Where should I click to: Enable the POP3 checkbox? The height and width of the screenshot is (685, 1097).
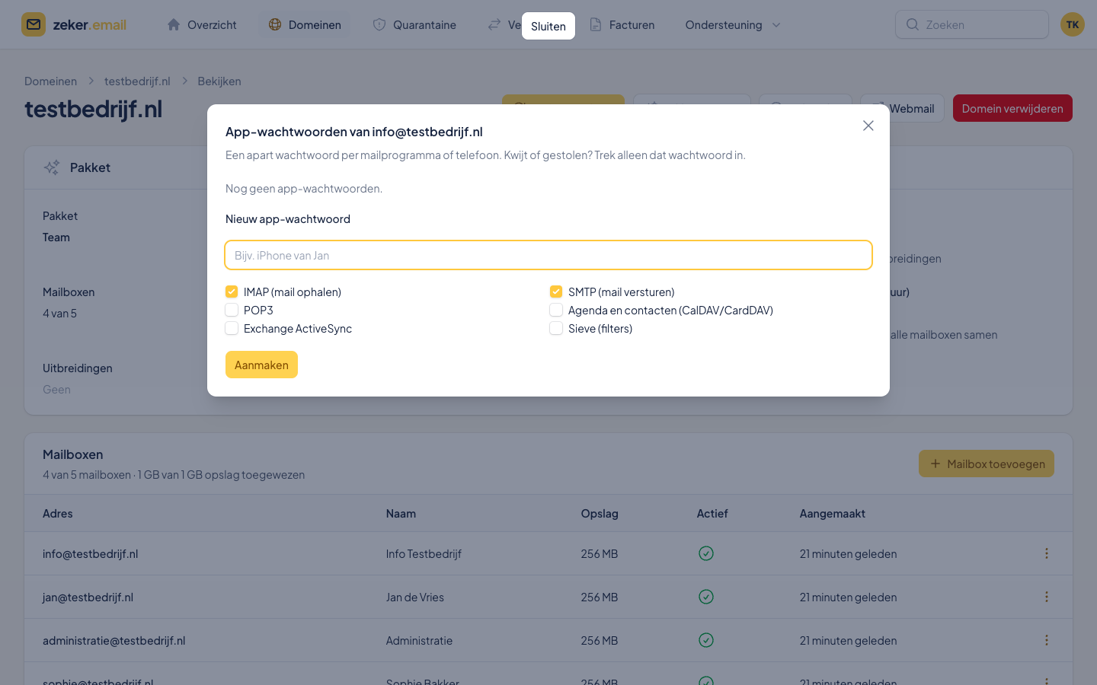pyautogui.click(x=232, y=310)
